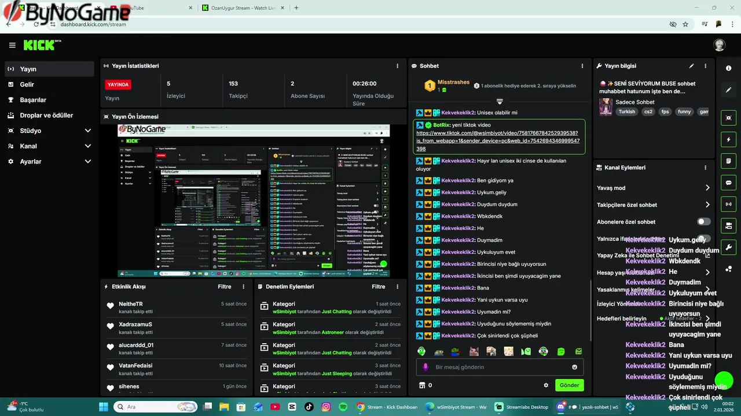
Task: Go to Başarılar in sidebar
Action: pos(49,100)
